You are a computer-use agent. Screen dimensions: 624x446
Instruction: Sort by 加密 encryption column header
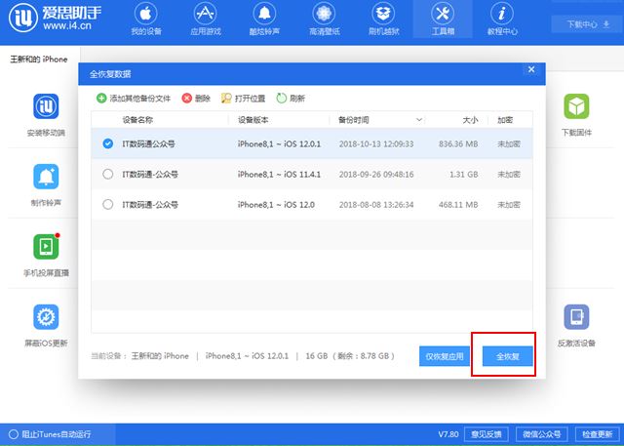click(x=505, y=120)
